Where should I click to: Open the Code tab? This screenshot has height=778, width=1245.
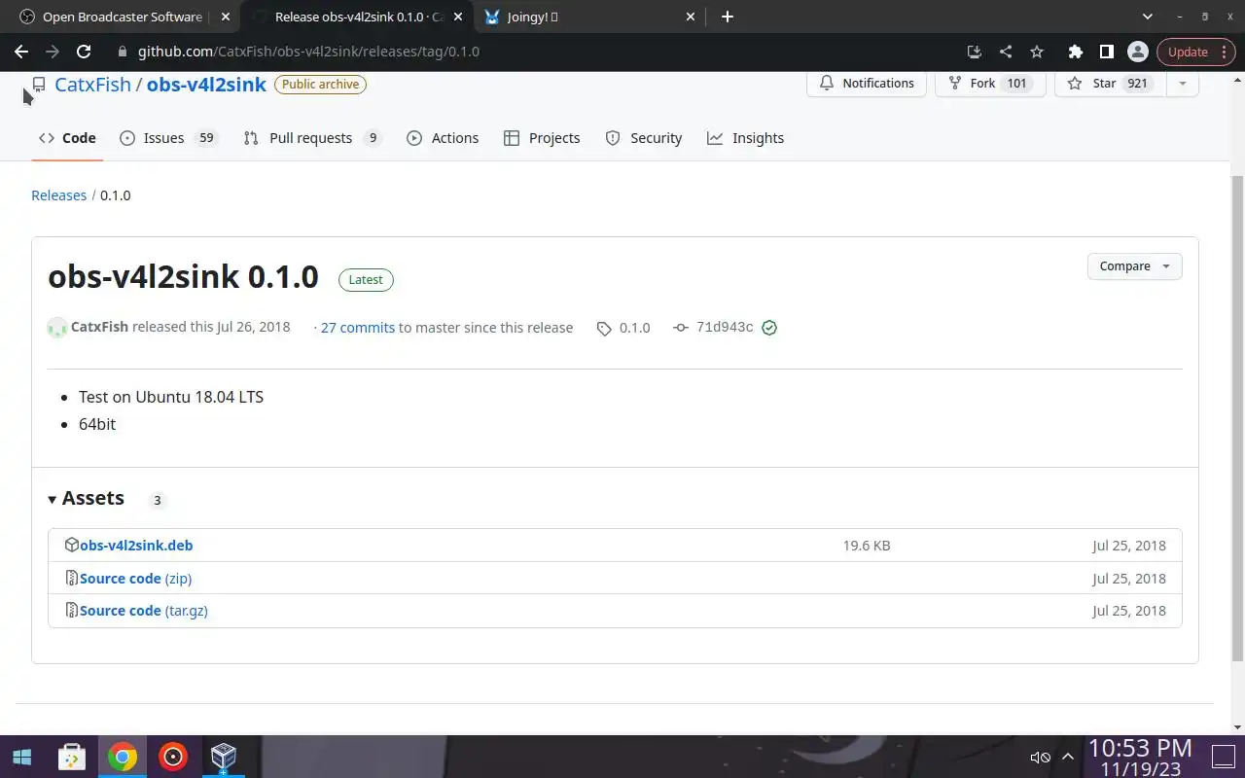[x=67, y=138]
